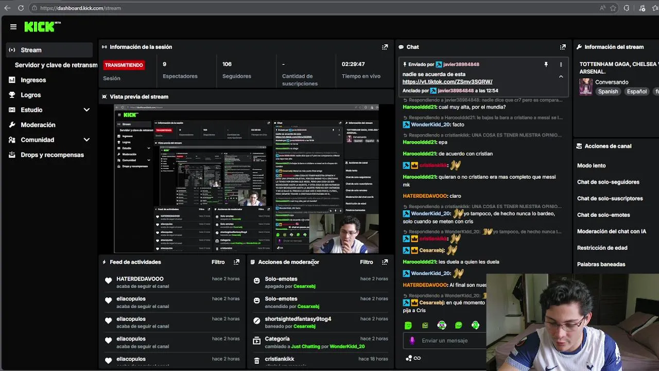This screenshot has width=659, height=371.
Task: Toggle Chat de solo-emotes
Action: (x=603, y=215)
